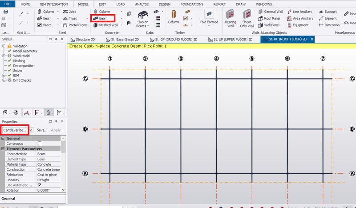Image resolution: width=356 pixels, height=208 pixels.
Task: Click the Timber Column icon
Action: [174, 15]
